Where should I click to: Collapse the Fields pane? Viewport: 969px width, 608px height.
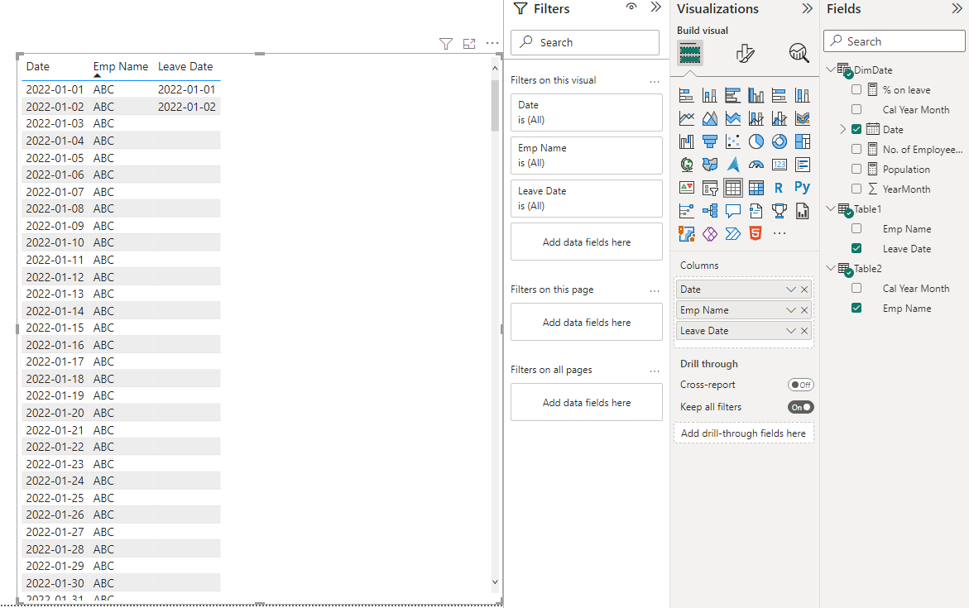click(x=957, y=8)
